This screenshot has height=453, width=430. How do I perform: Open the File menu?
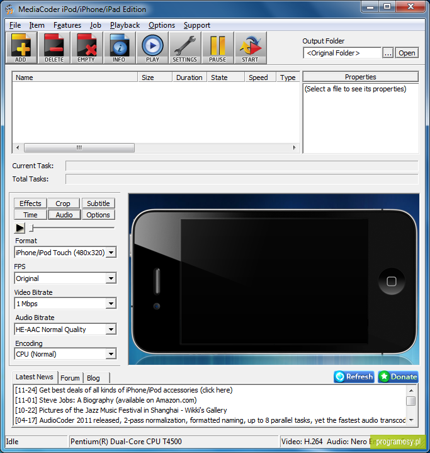click(x=15, y=25)
